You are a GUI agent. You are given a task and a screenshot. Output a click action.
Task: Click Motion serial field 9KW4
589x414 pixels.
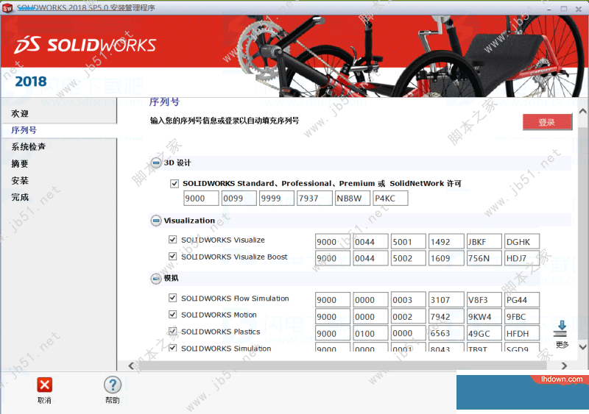tap(484, 317)
